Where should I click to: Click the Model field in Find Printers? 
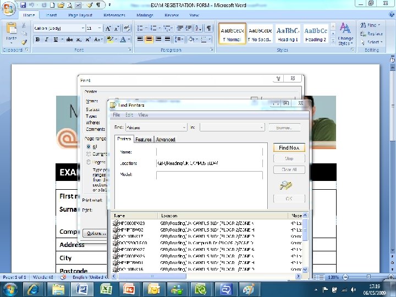coord(210,175)
